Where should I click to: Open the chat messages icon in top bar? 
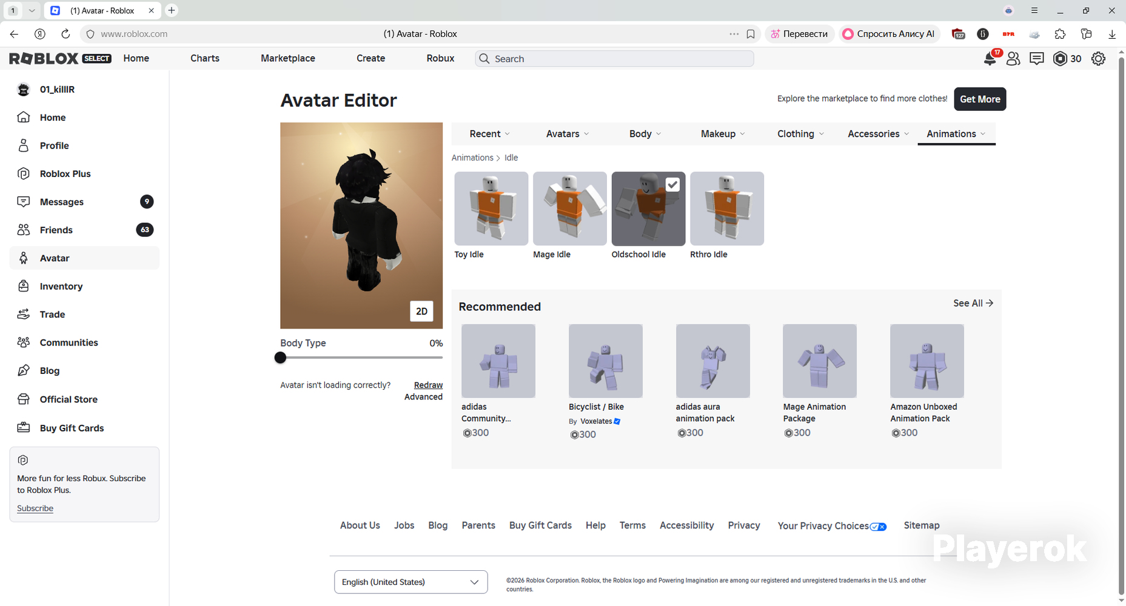click(x=1037, y=59)
